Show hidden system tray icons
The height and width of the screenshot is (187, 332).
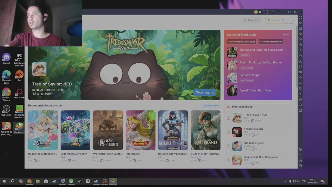point(286,181)
